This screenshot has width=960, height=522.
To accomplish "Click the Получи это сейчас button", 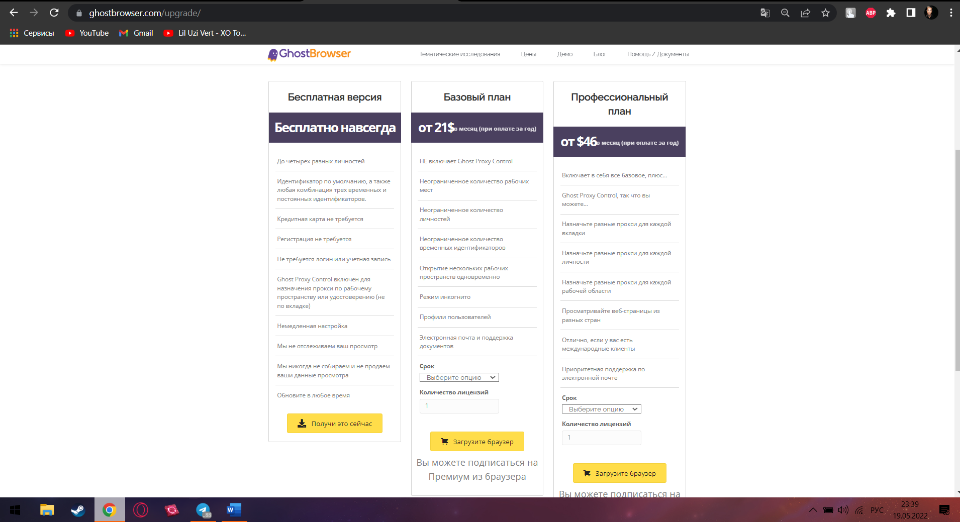I will [x=335, y=424].
